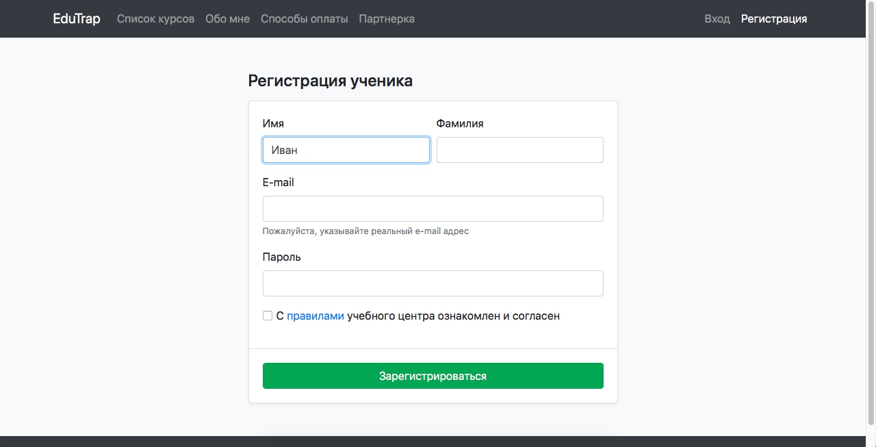The image size is (876, 447).
Task: Open Способы оплаты in the navbar
Action: coord(304,18)
